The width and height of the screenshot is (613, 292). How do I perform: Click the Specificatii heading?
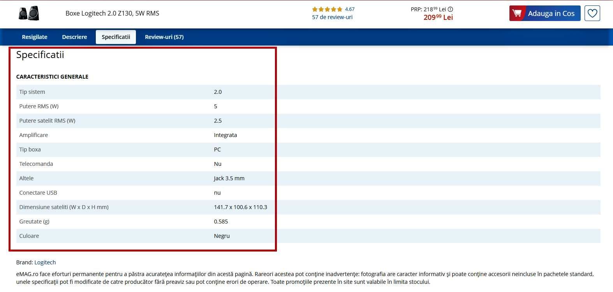point(40,55)
